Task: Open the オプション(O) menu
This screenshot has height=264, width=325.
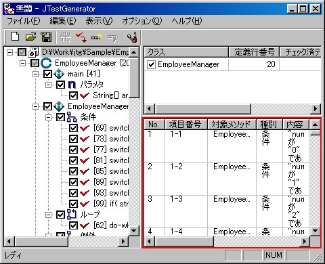Action: click(x=142, y=21)
